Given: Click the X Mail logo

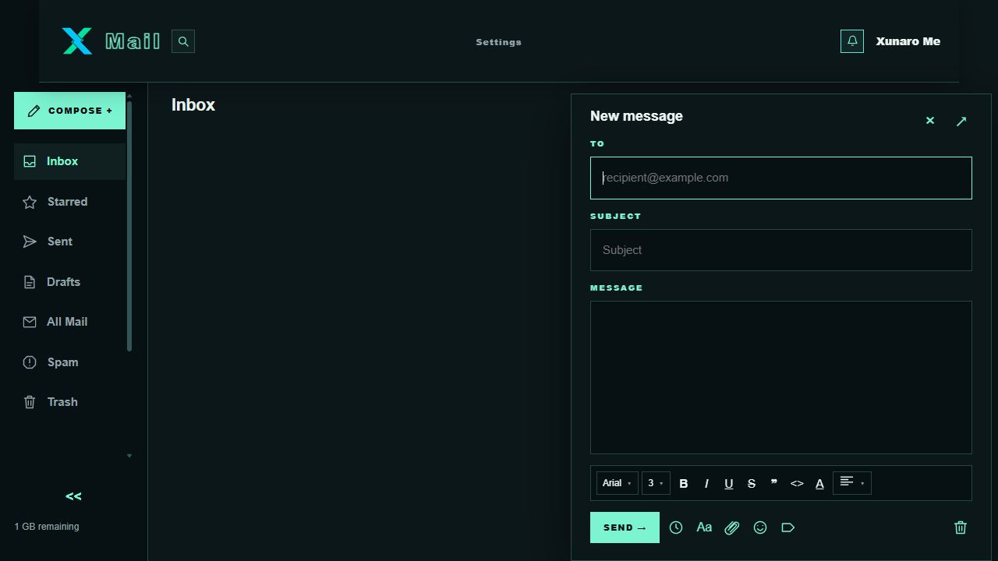Looking at the screenshot, I should (111, 41).
